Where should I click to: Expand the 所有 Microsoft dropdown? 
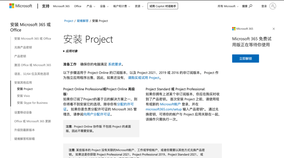pos(228,6)
